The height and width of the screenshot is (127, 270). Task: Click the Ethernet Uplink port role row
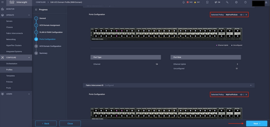[x=206, y=64]
